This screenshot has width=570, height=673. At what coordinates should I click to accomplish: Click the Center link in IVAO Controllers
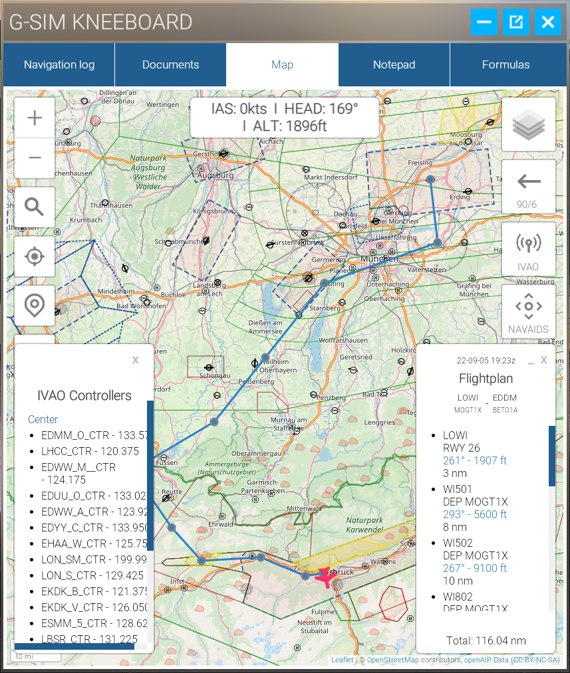(x=43, y=419)
